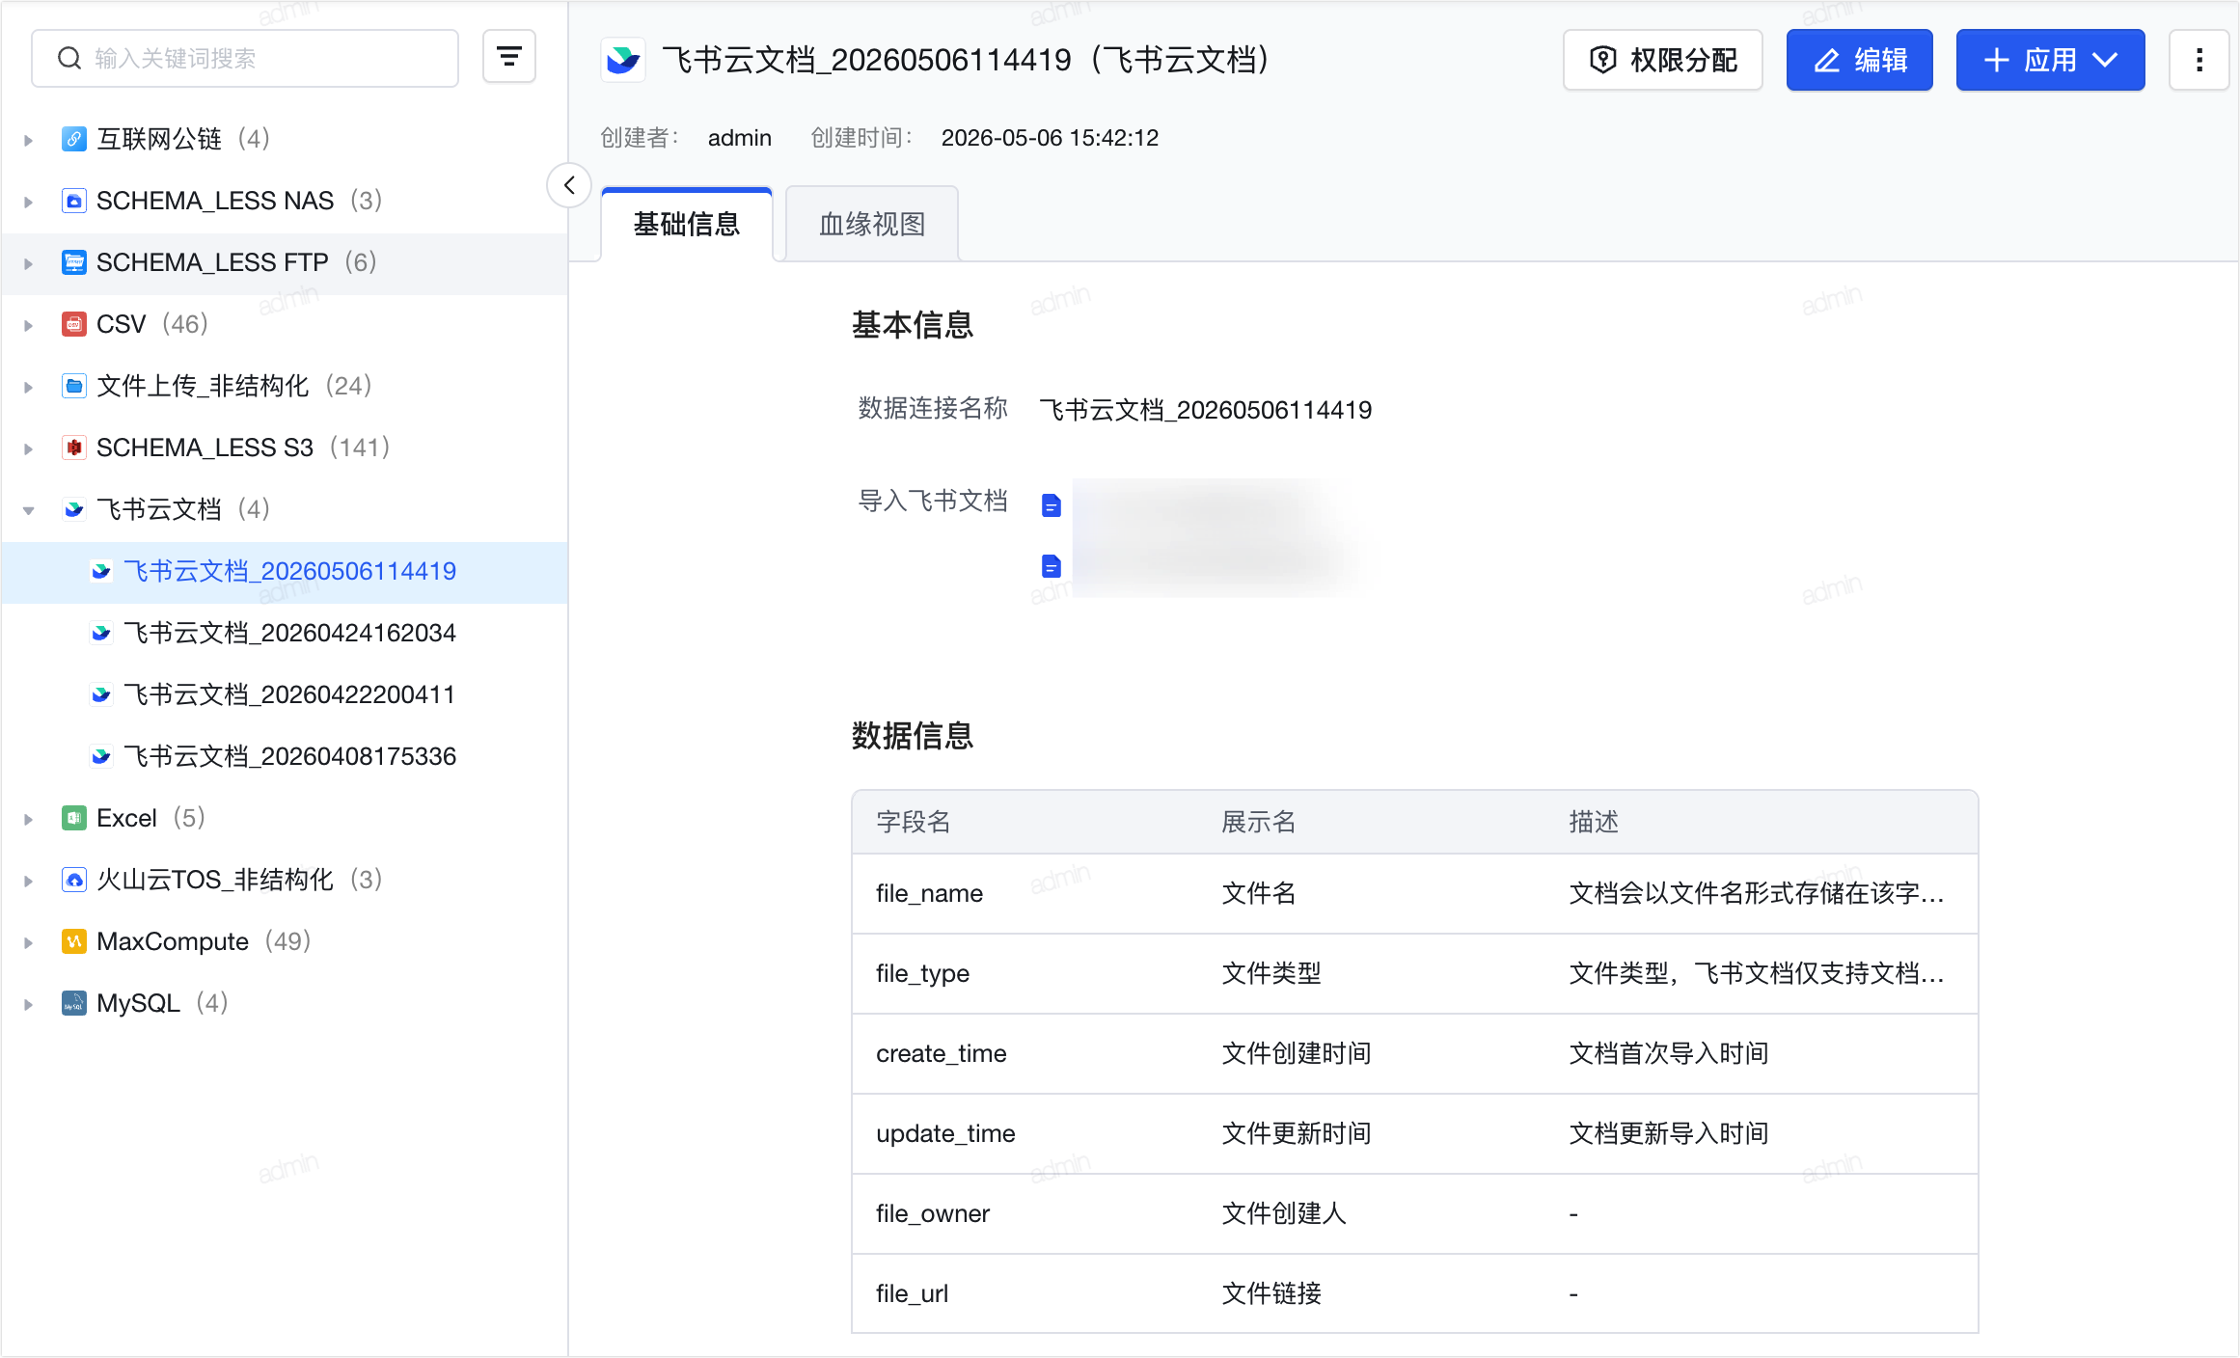Screen dimensions: 2240x1358
Task: Click the 文件创建人 display name cell
Action: (1284, 1213)
